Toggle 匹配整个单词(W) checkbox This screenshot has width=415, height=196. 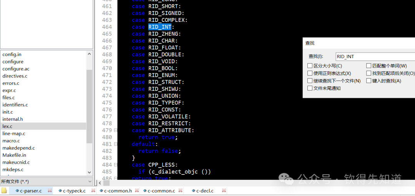click(x=369, y=66)
